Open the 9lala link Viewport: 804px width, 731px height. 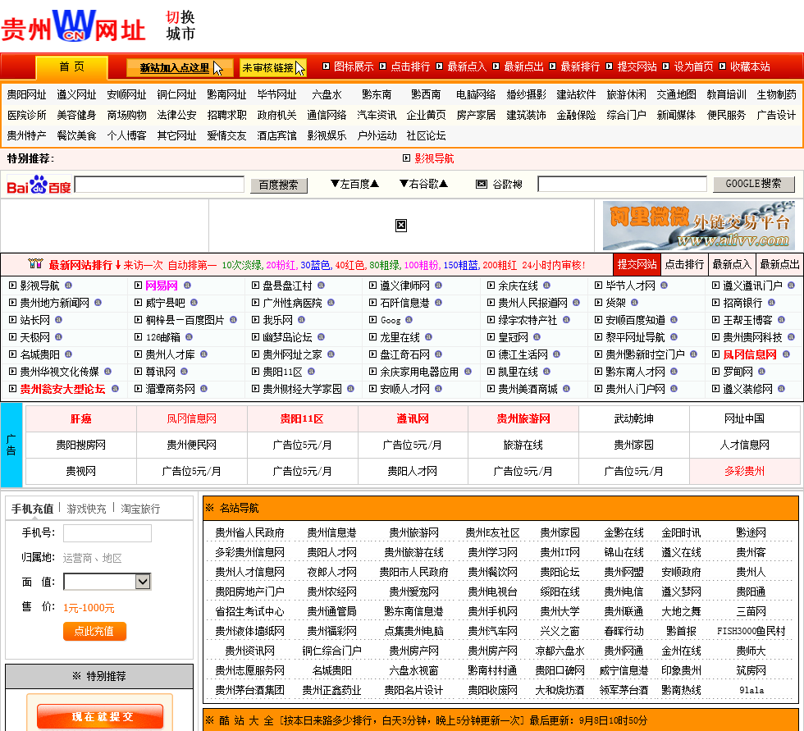(751, 690)
